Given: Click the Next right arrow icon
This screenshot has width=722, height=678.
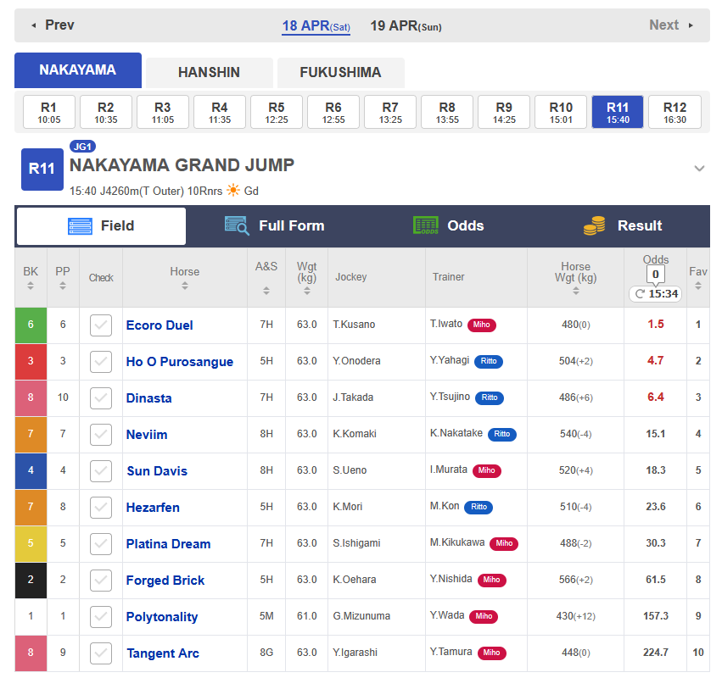Looking at the screenshot, I should click(x=691, y=25).
